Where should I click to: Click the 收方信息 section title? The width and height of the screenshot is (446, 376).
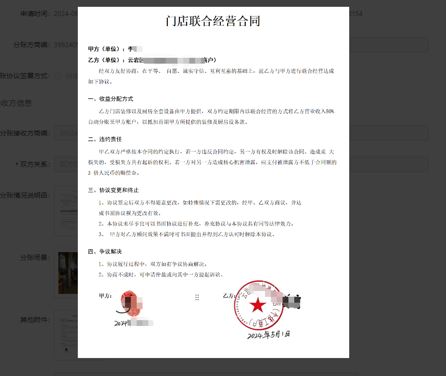16,103
